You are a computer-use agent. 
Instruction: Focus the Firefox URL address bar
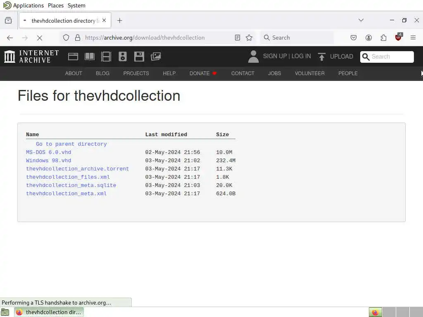click(x=158, y=38)
